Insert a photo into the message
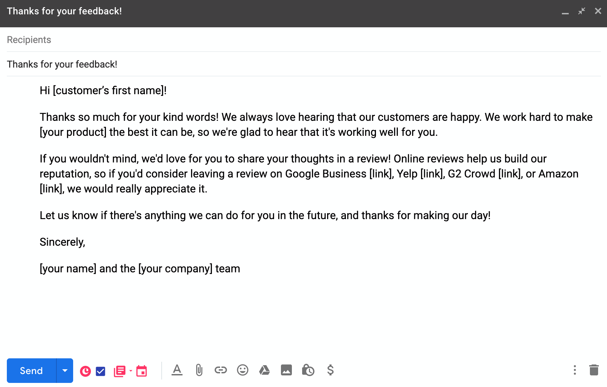This screenshot has width=607, height=387. point(286,370)
